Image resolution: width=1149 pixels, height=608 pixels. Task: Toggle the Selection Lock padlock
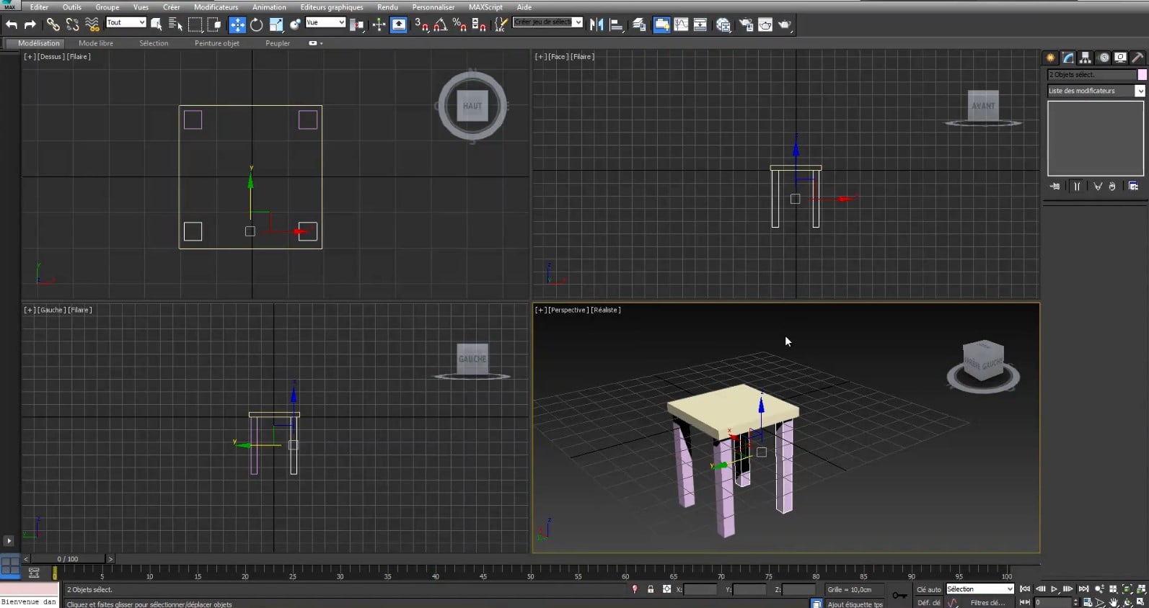650,589
